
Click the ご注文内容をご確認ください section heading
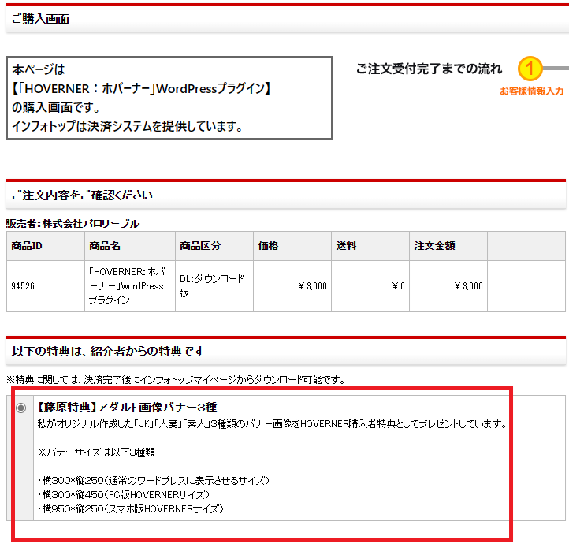pos(82,195)
